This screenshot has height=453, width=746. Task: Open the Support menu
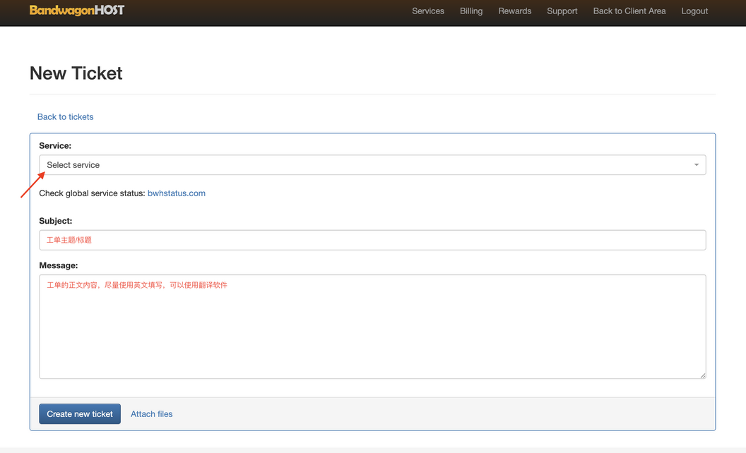(x=562, y=11)
